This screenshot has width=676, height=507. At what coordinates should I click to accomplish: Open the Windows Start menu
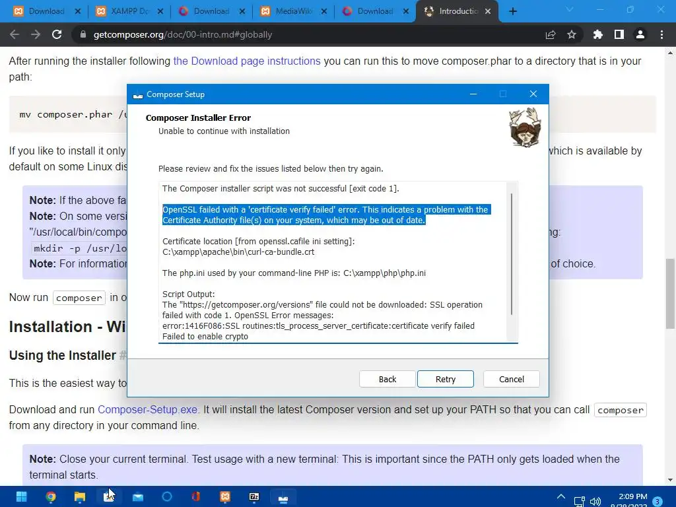(x=21, y=497)
